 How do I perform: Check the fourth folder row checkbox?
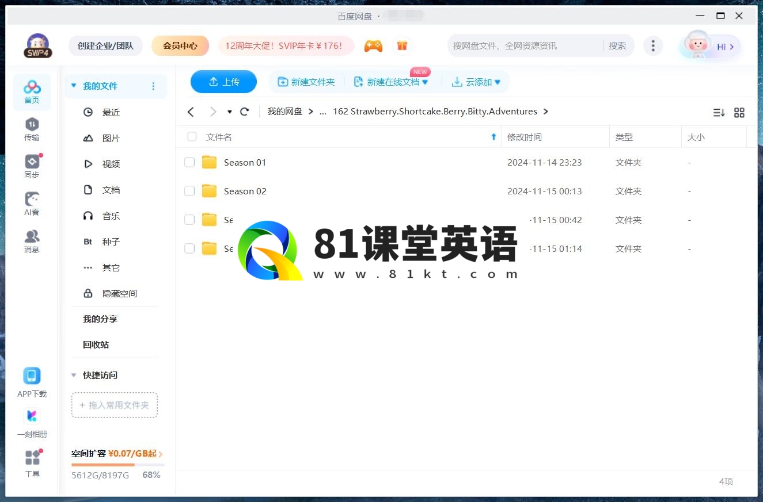pyautogui.click(x=189, y=248)
